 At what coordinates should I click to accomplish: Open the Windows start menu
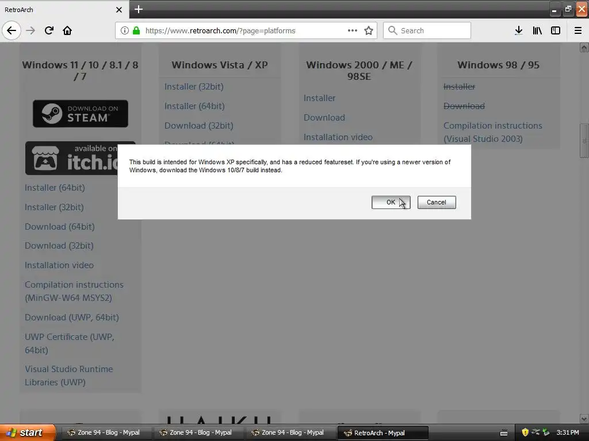coord(28,432)
